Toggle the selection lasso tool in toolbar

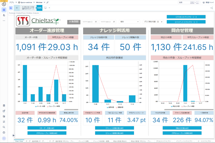(x=45, y=8)
